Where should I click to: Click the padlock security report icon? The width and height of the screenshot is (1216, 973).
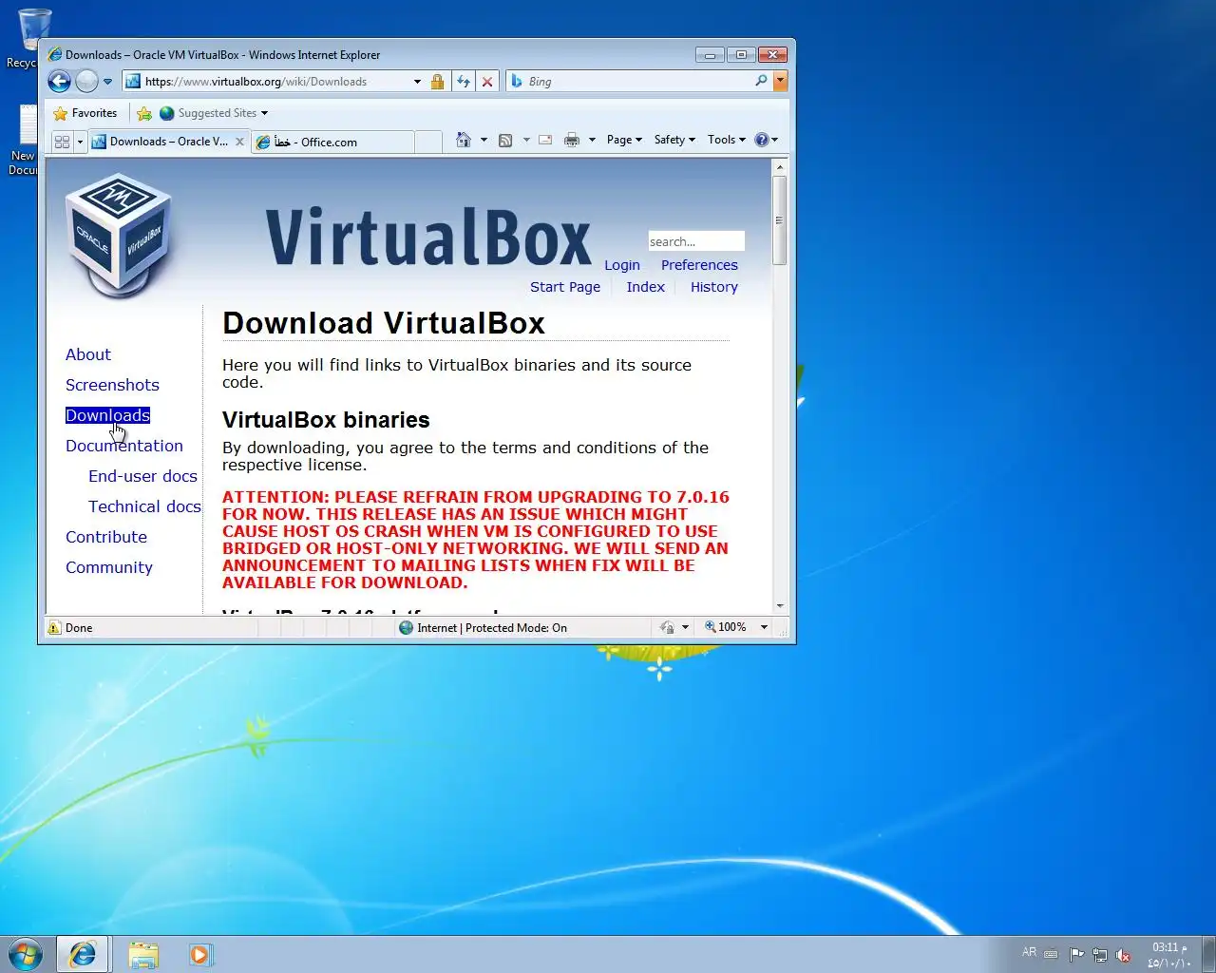[437, 82]
